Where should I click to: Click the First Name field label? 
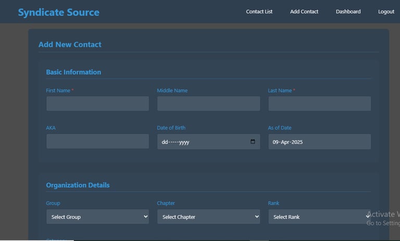(58, 91)
